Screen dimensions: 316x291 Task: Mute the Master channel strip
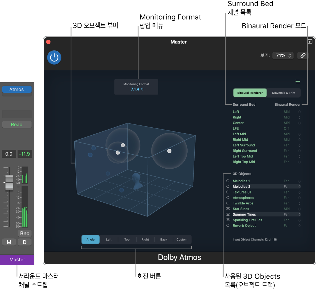pos(9,242)
